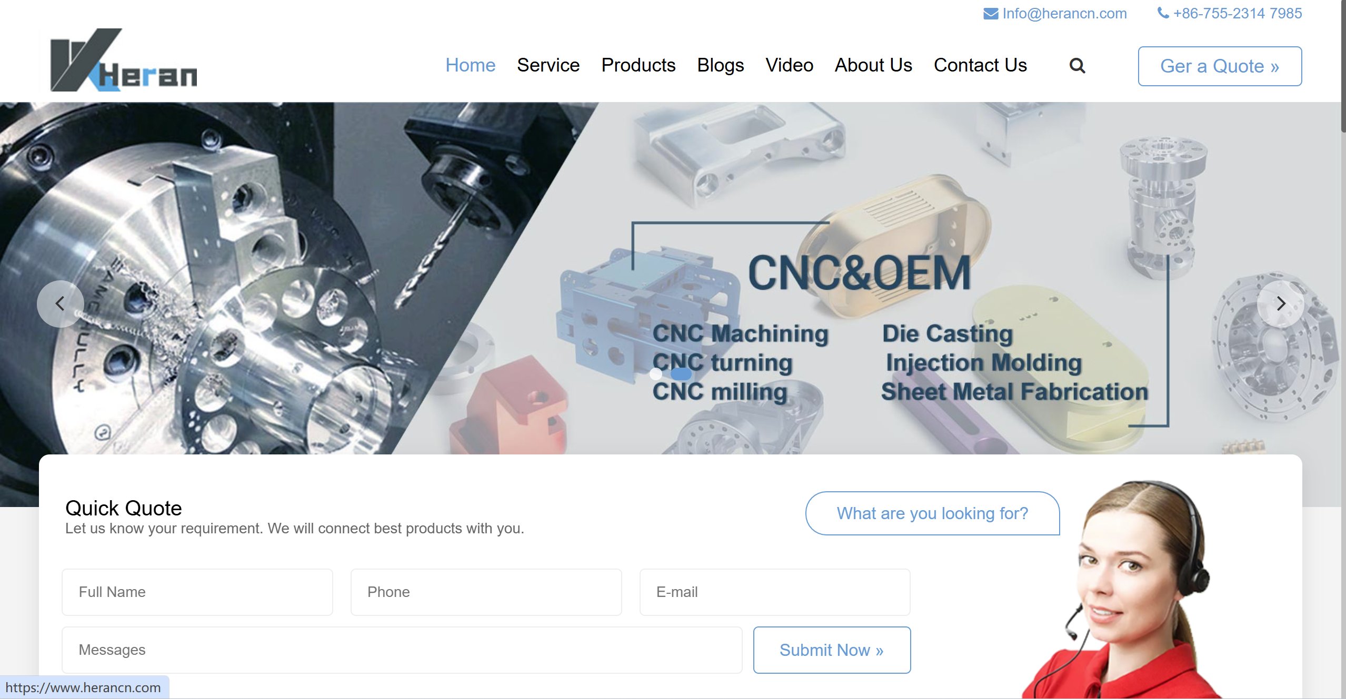Click the Submit Now button
The image size is (1346, 699).
pyautogui.click(x=832, y=650)
